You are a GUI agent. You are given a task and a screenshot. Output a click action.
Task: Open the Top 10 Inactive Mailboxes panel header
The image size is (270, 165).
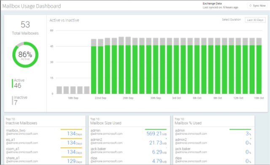[x=22, y=121]
